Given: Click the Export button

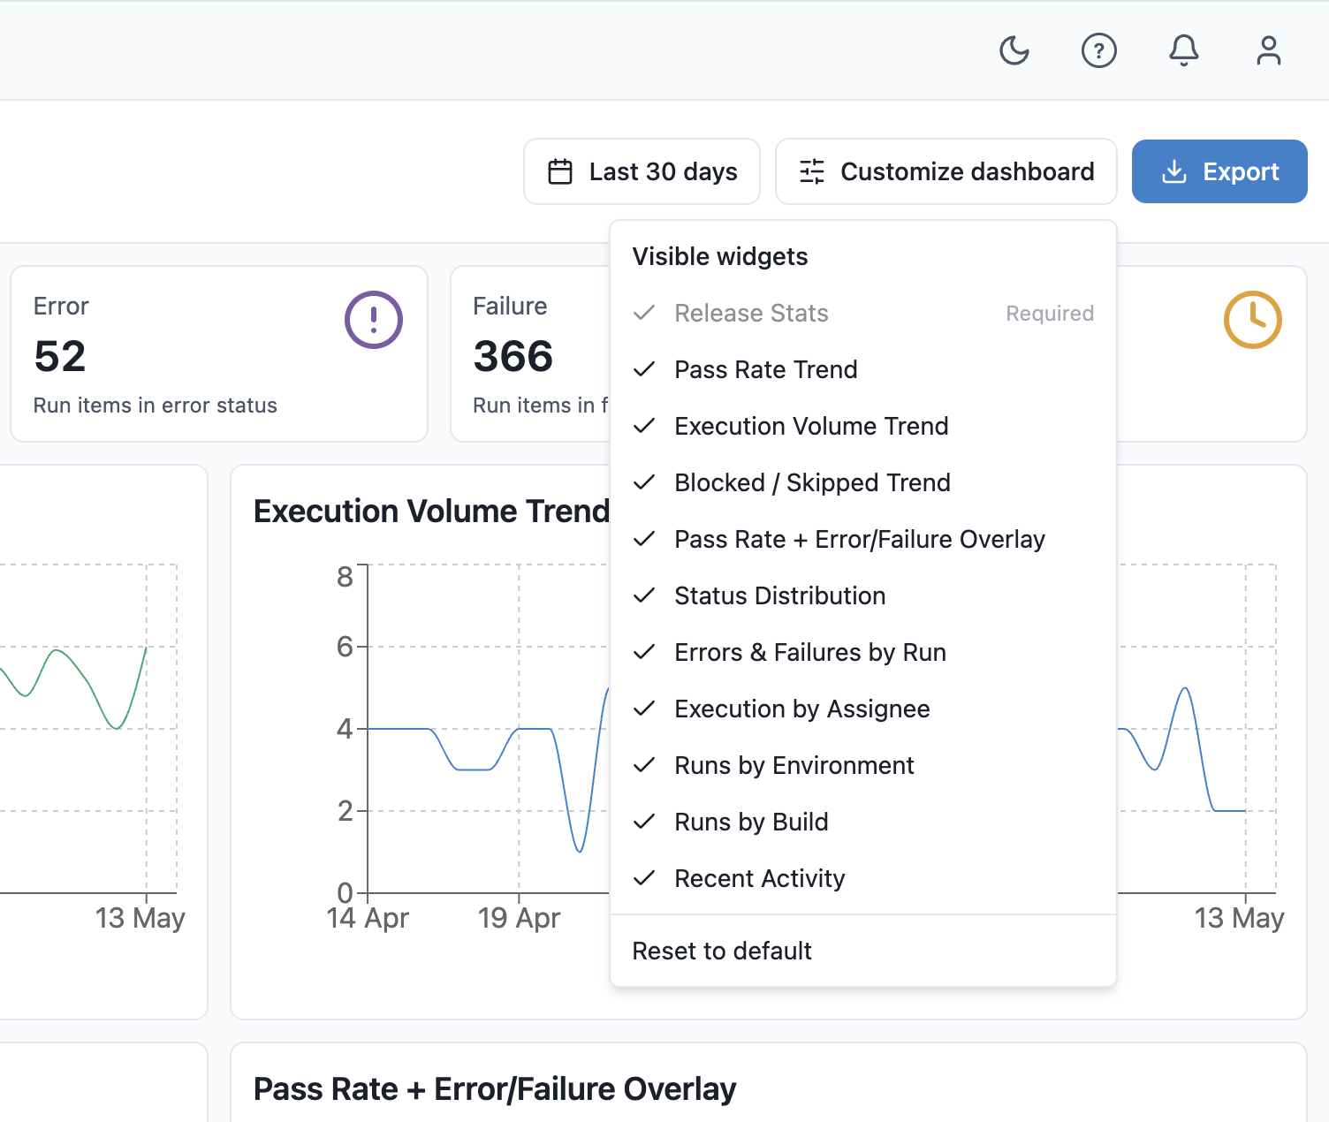Looking at the screenshot, I should [1219, 171].
